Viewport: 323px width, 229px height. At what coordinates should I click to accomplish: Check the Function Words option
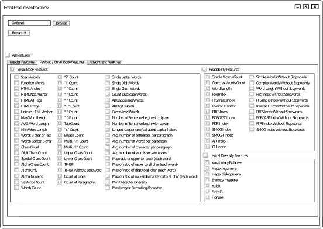[16, 83]
